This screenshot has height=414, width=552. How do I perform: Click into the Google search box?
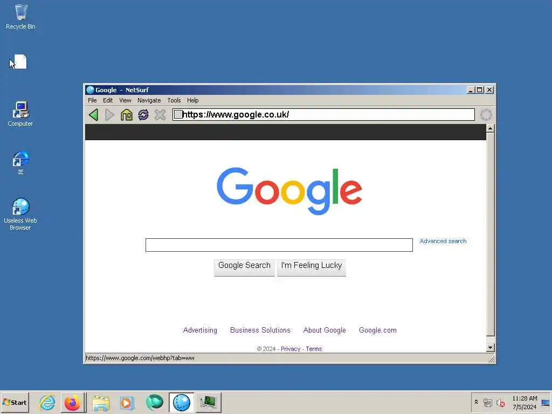279,245
